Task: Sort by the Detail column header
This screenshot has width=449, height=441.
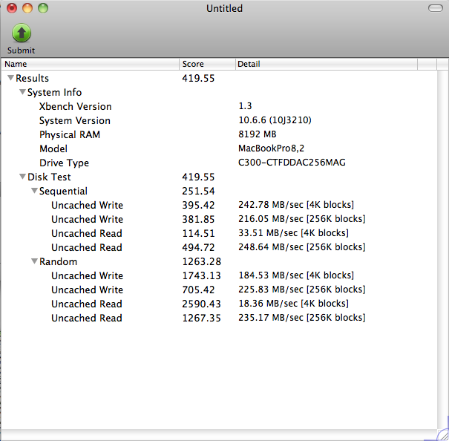Action: point(327,64)
